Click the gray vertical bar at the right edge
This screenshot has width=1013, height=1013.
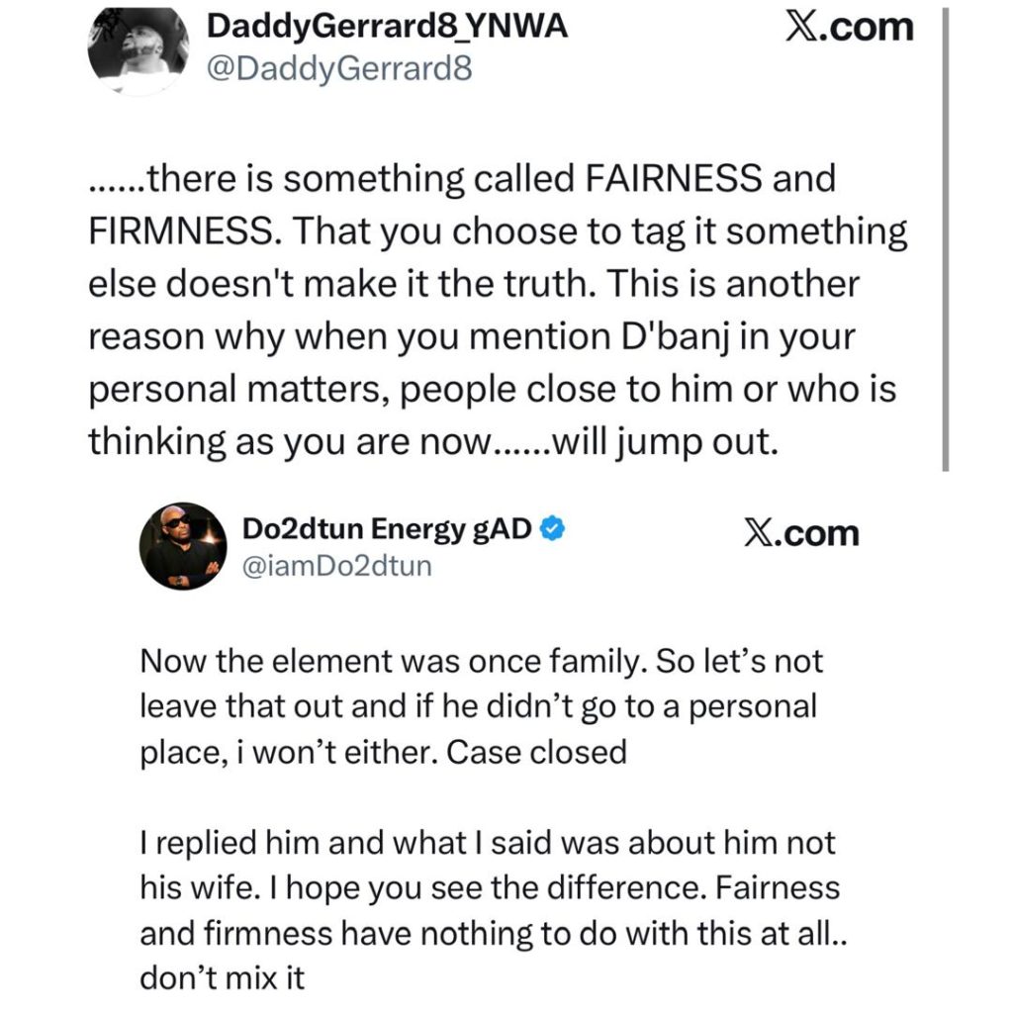coord(947,237)
